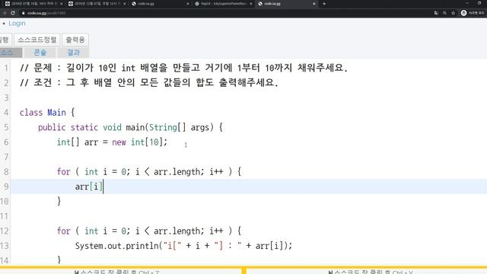The width and height of the screenshot is (487, 274).
Task: Click 'public static void main' line
Action: pos(130,127)
